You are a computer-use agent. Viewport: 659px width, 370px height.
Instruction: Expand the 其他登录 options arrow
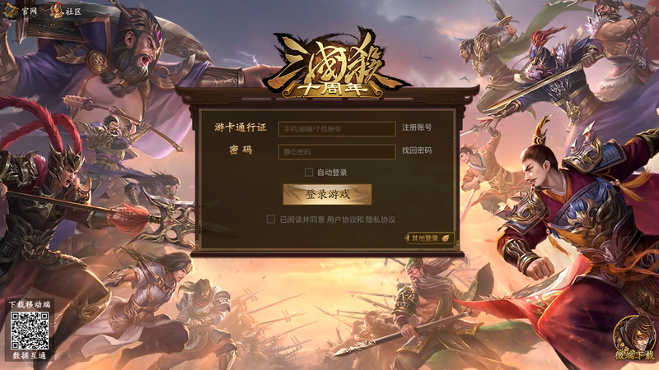pyautogui.click(x=407, y=238)
